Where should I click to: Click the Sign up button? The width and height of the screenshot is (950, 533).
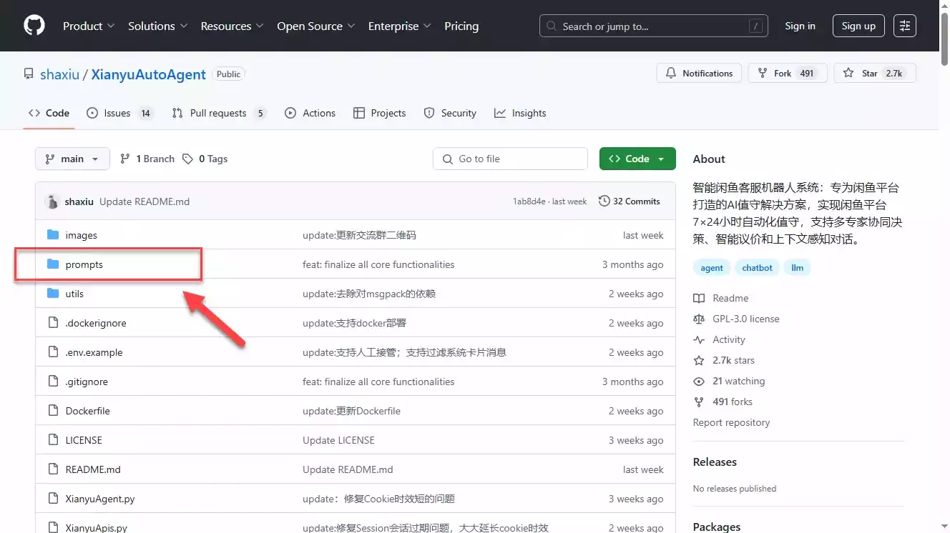tap(858, 26)
